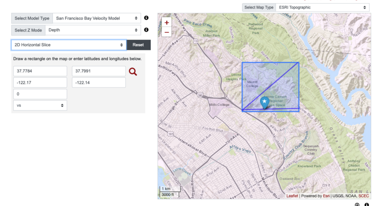The image size is (377, 206).
Task: Click the first latitude field 37.7784
Action: (40, 71)
